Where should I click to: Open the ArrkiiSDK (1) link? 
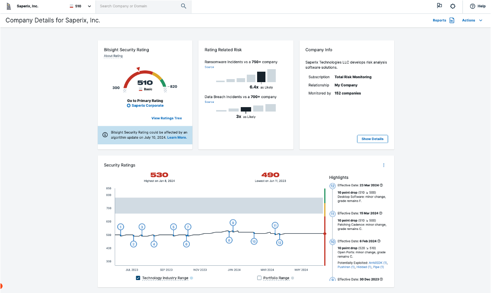click(x=378, y=263)
